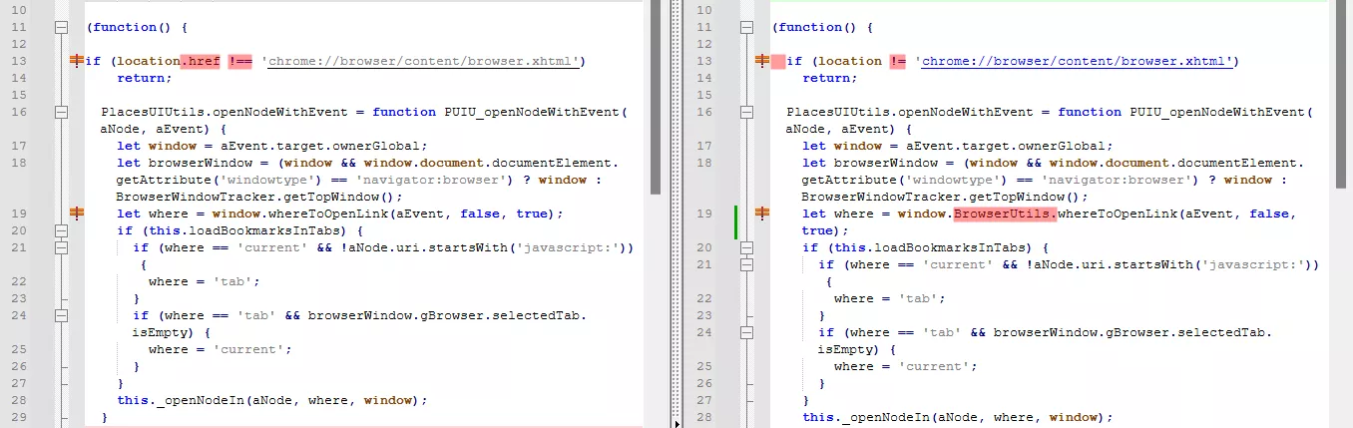
Task: Click the change marker on left line 19
Action: click(76, 213)
